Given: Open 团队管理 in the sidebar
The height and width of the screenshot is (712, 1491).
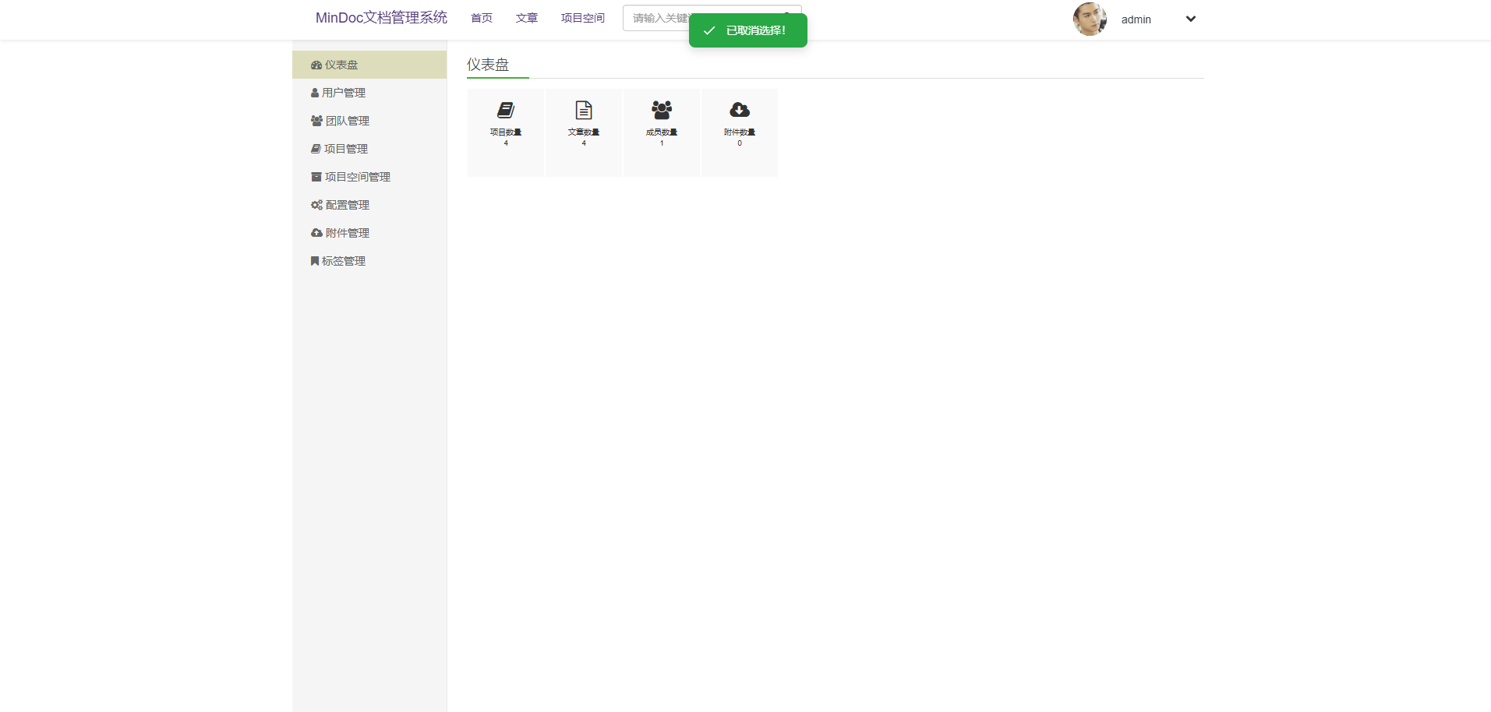Looking at the screenshot, I should [347, 121].
